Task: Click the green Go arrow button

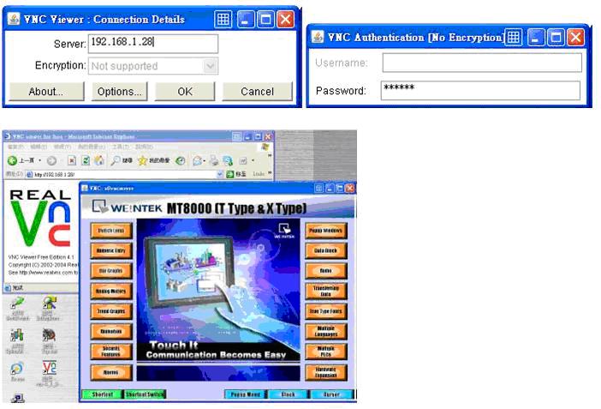Action: pyautogui.click(x=230, y=174)
